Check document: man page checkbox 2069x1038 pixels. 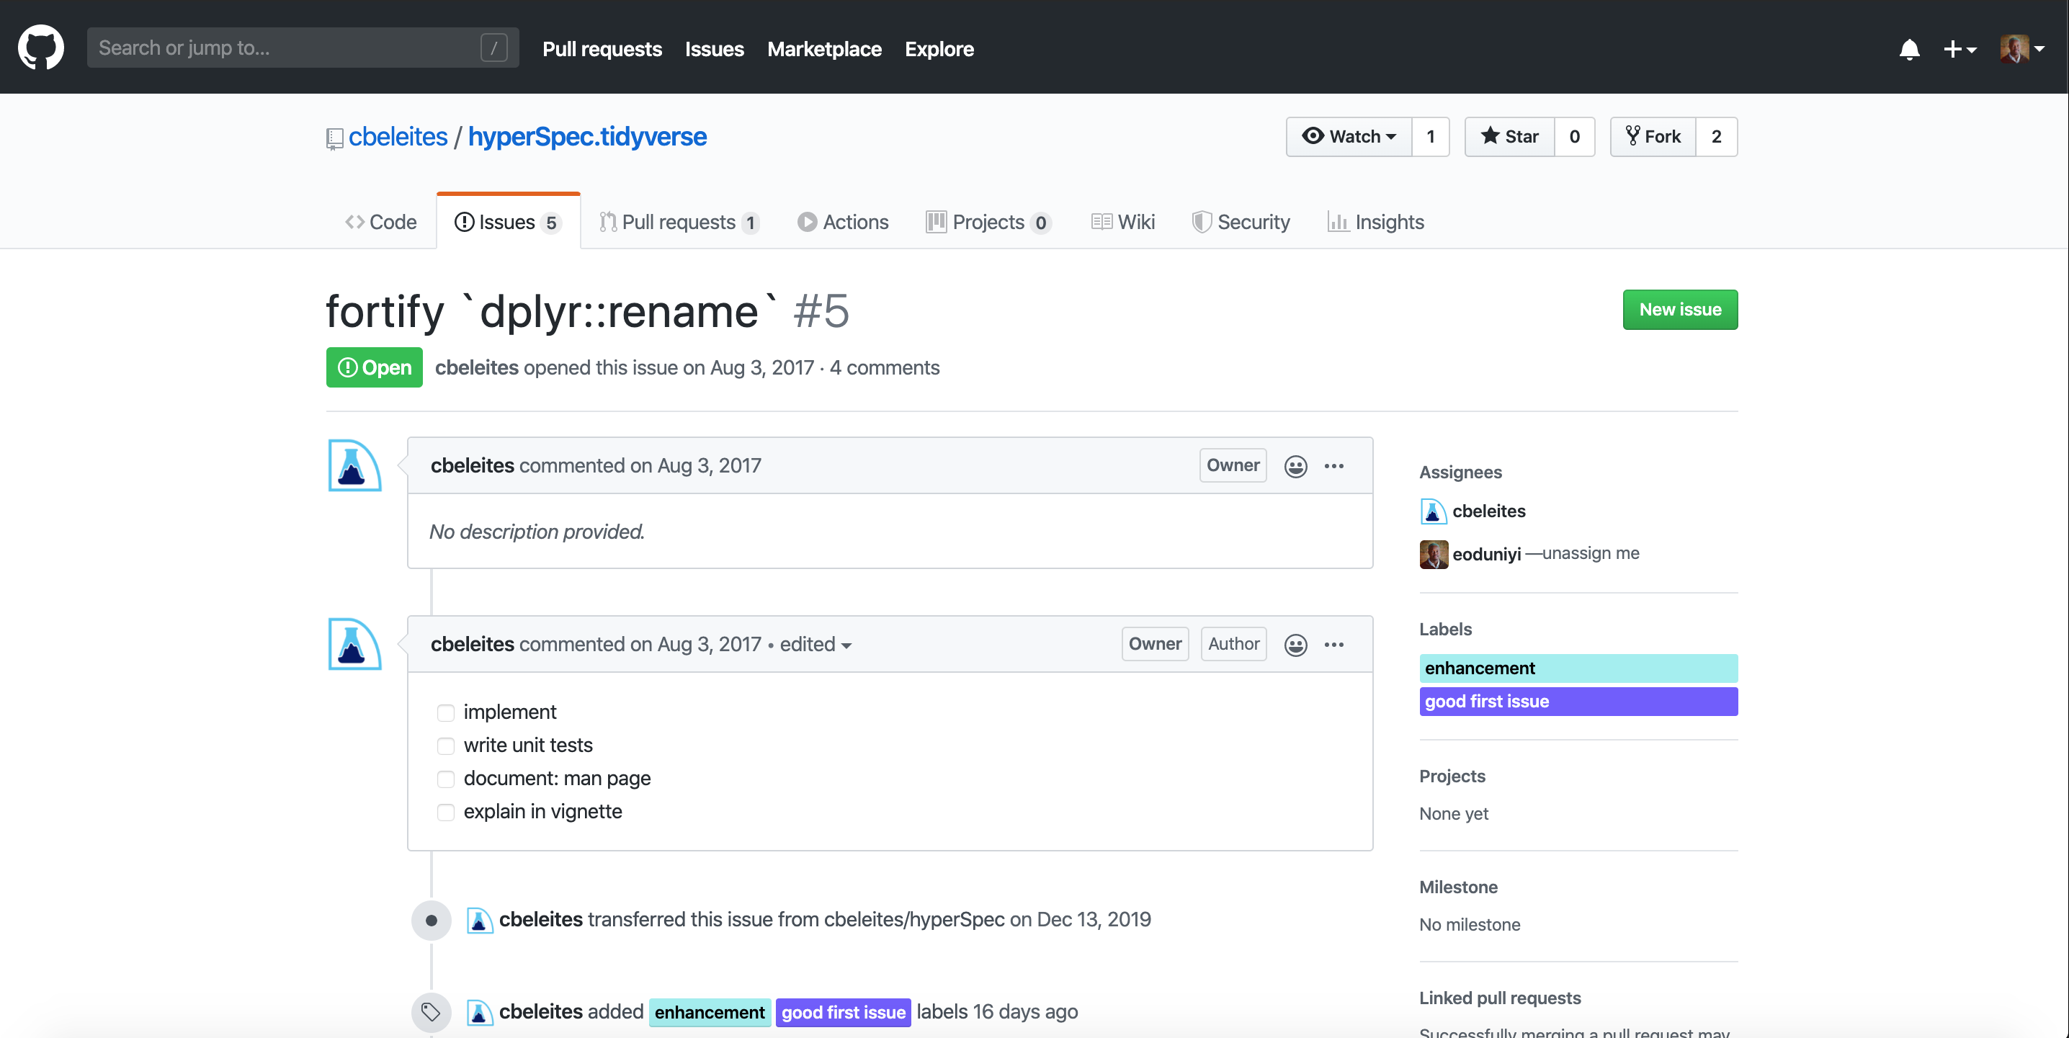[446, 779]
